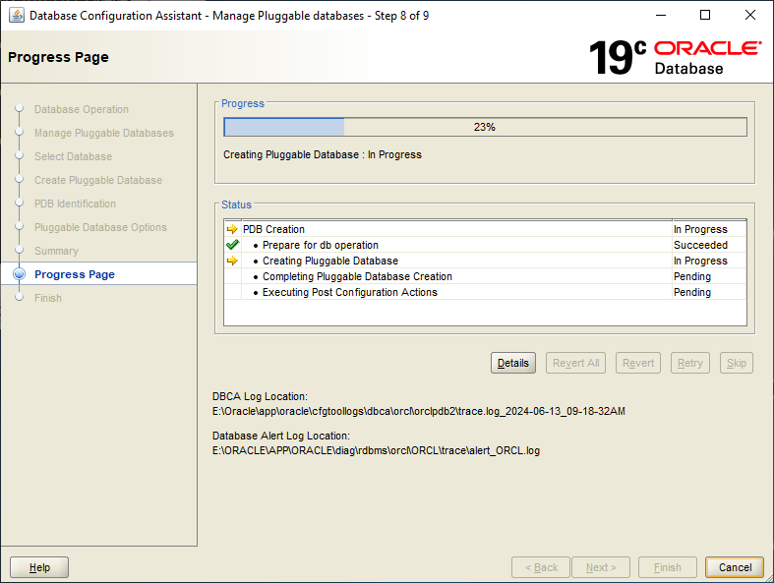Click the Progress Page step bullet marker
This screenshot has width=774, height=583.
tap(20, 274)
